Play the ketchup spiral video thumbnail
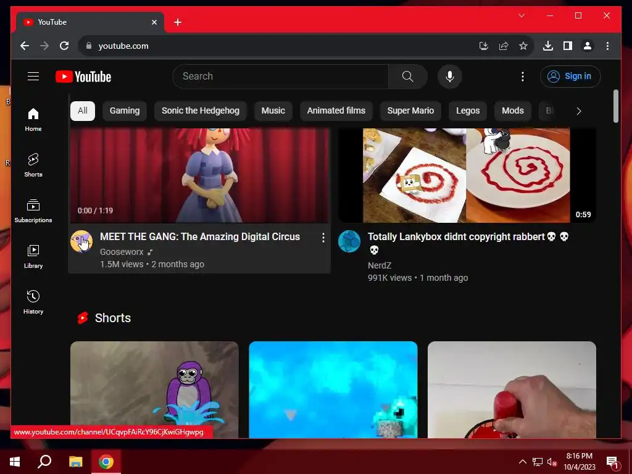Screen dimensions: 632x474 (467, 176)
